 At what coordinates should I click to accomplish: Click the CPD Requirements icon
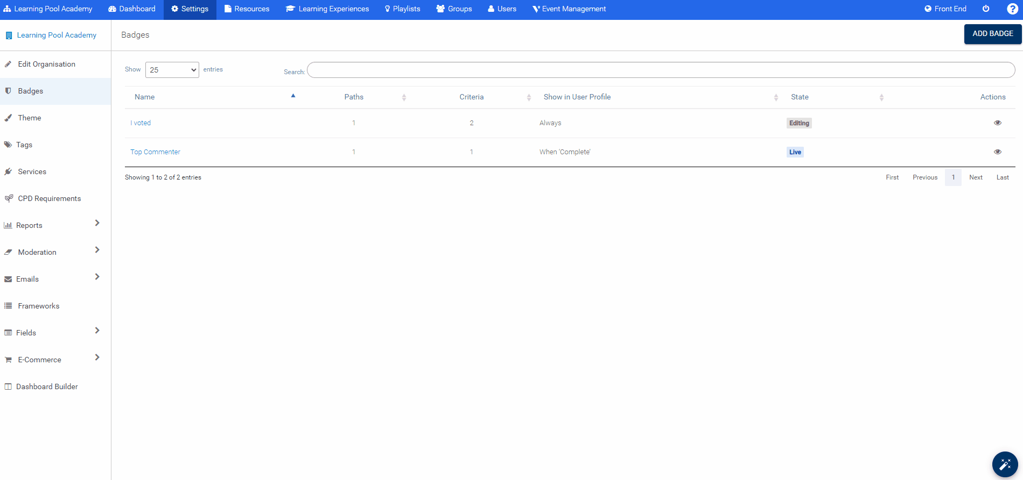(9, 198)
